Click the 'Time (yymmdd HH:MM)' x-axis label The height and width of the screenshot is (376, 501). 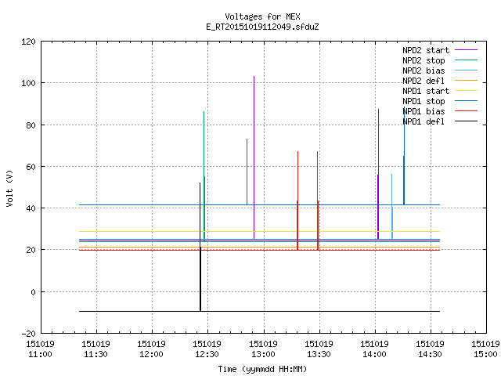point(262,369)
